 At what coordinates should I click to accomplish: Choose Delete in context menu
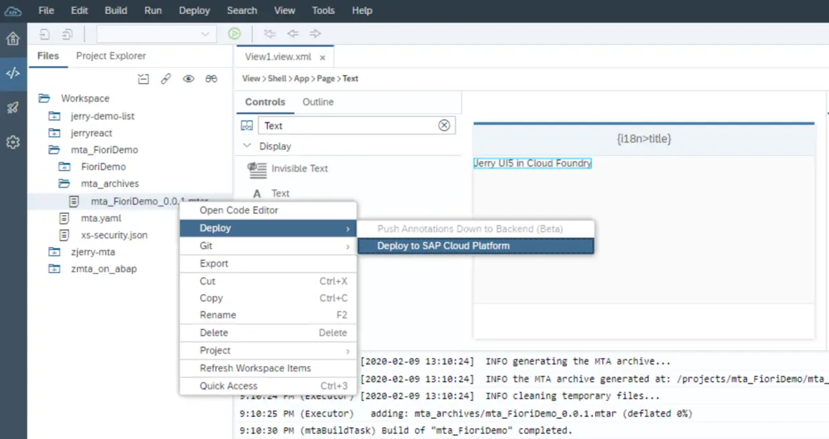click(268, 333)
